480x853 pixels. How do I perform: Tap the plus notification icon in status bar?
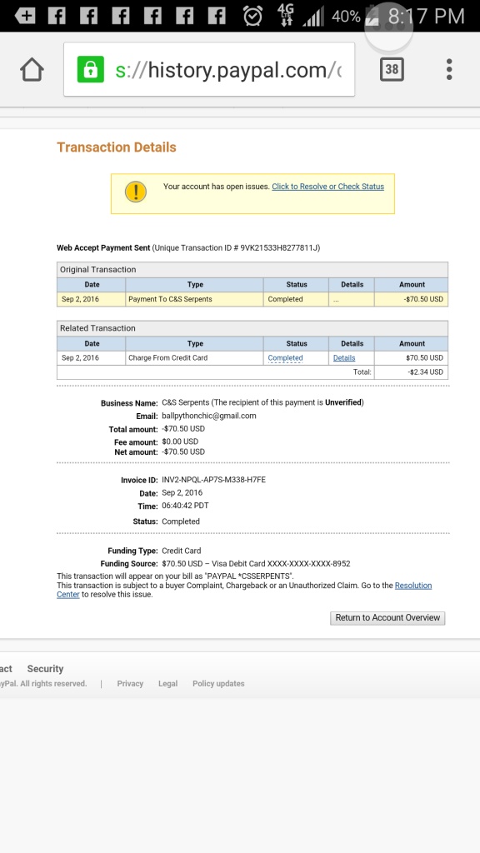[24, 16]
